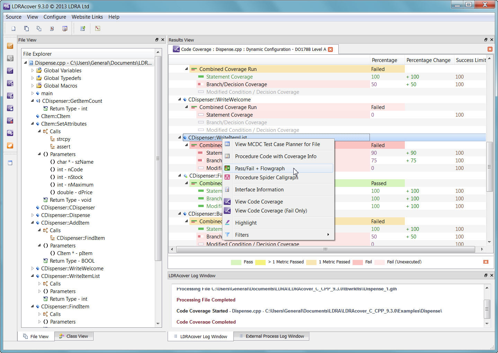Select the gear settings icon in left sidebar

tap(10, 133)
